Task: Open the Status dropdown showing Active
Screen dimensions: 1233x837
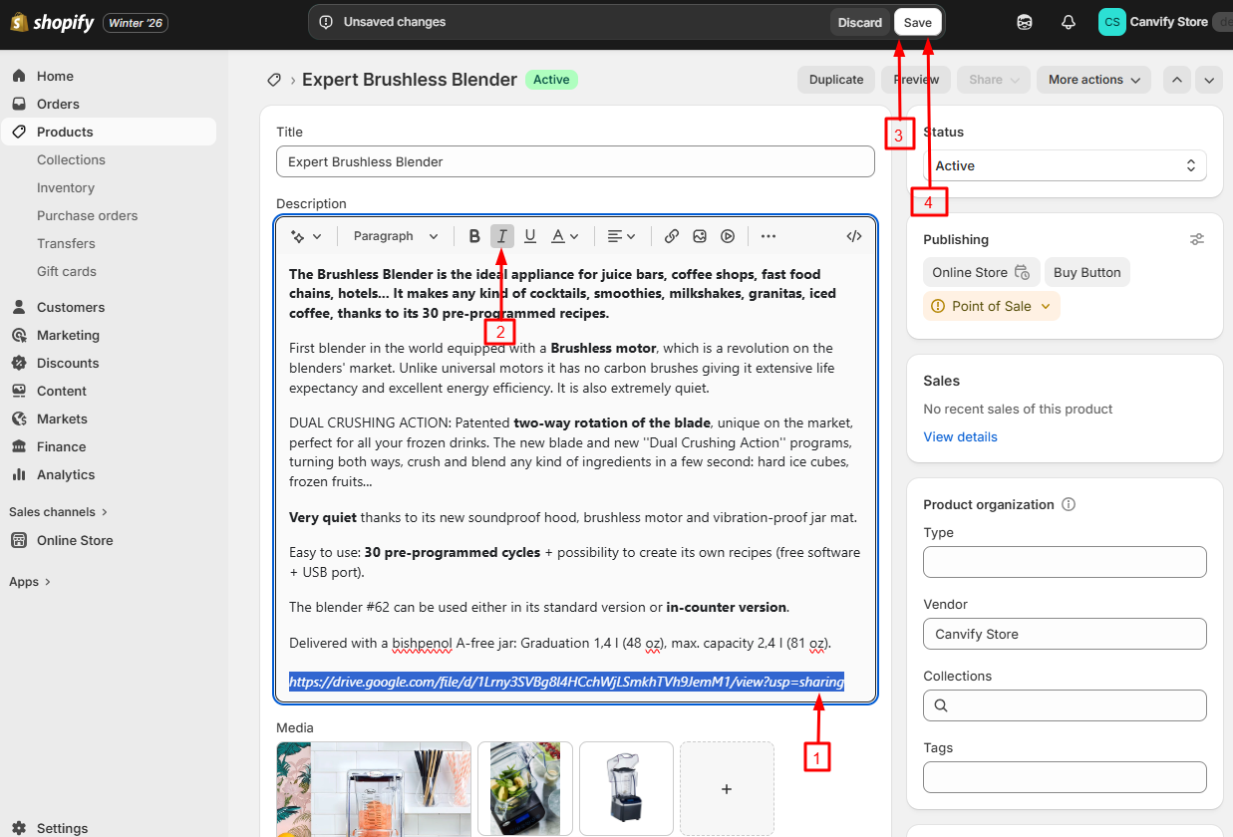Action: tap(1065, 165)
